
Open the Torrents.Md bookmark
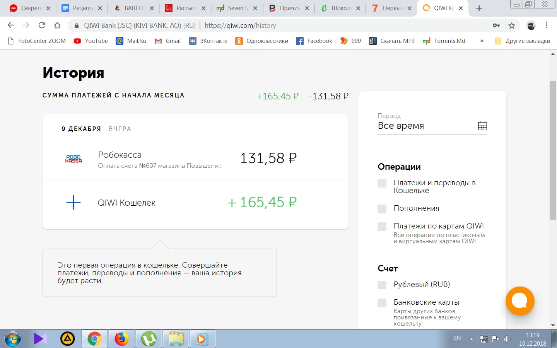(444, 41)
